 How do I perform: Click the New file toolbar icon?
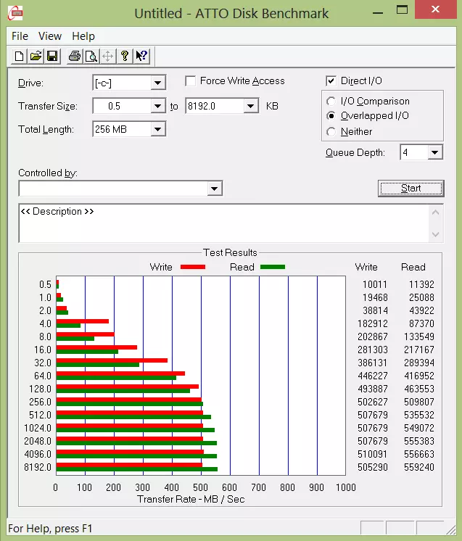point(20,56)
